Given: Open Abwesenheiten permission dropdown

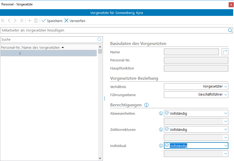Looking at the screenshot, I should (x=225, y=113).
